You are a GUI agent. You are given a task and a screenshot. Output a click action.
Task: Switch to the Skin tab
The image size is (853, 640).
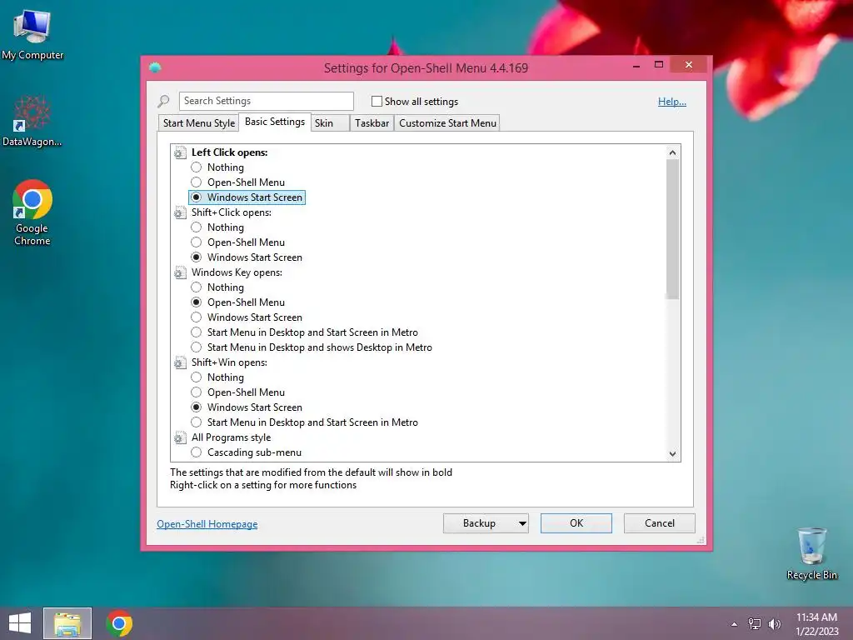tap(330, 123)
